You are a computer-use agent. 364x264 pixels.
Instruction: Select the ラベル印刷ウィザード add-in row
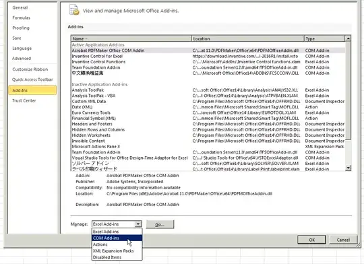pyautogui.click(x=208, y=169)
